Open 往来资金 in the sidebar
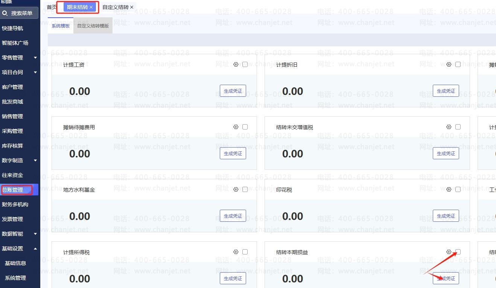 click(12, 175)
